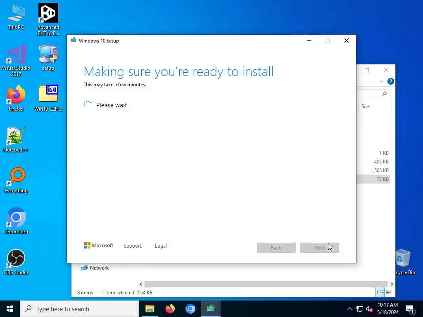Open the notification center icon
423x317 pixels.
coord(410,309)
